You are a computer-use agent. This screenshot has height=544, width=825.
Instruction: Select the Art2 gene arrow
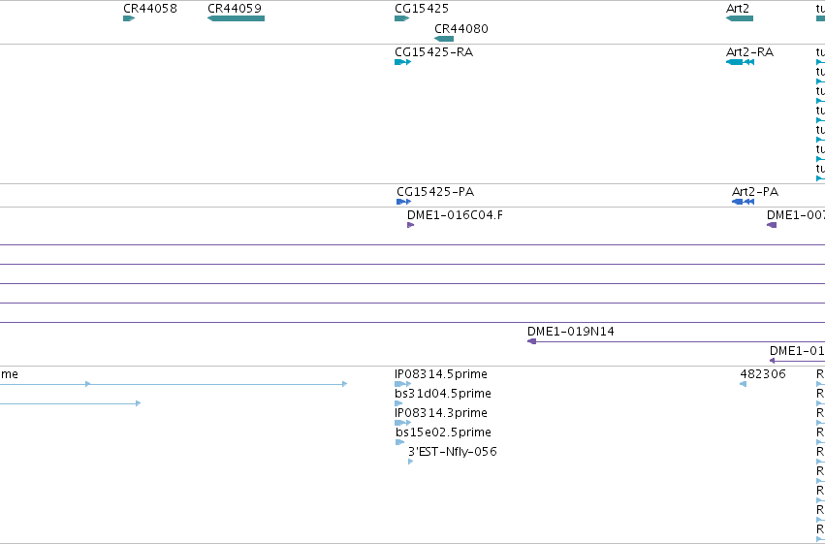point(740,18)
